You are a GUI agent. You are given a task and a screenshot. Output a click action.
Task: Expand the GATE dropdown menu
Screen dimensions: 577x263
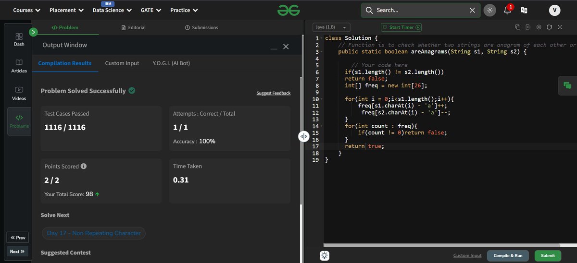pos(151,10)
